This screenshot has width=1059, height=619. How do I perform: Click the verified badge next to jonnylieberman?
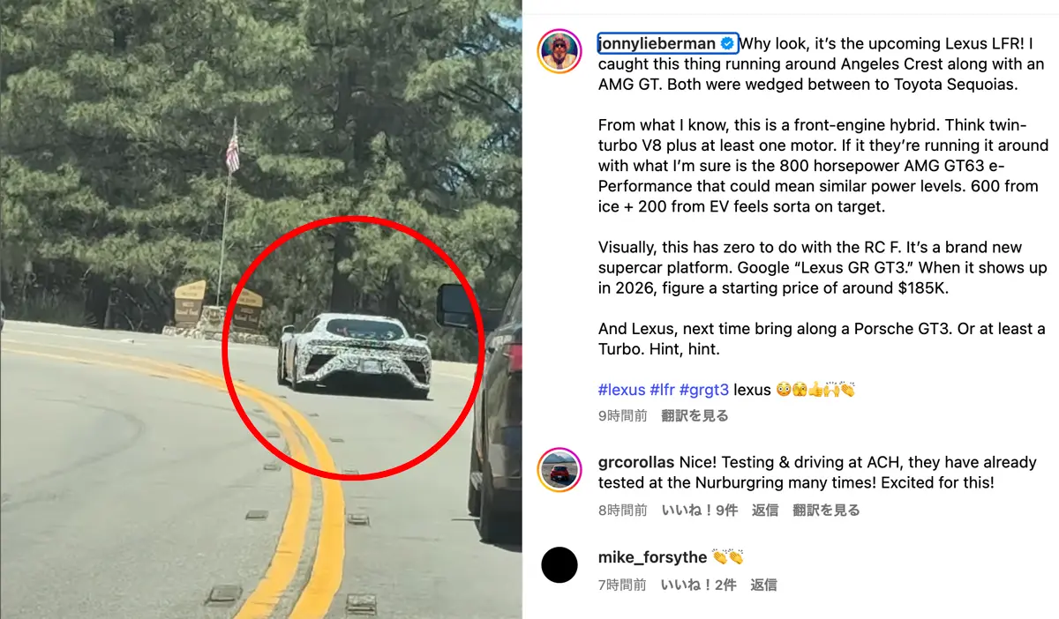pos(727,43)
